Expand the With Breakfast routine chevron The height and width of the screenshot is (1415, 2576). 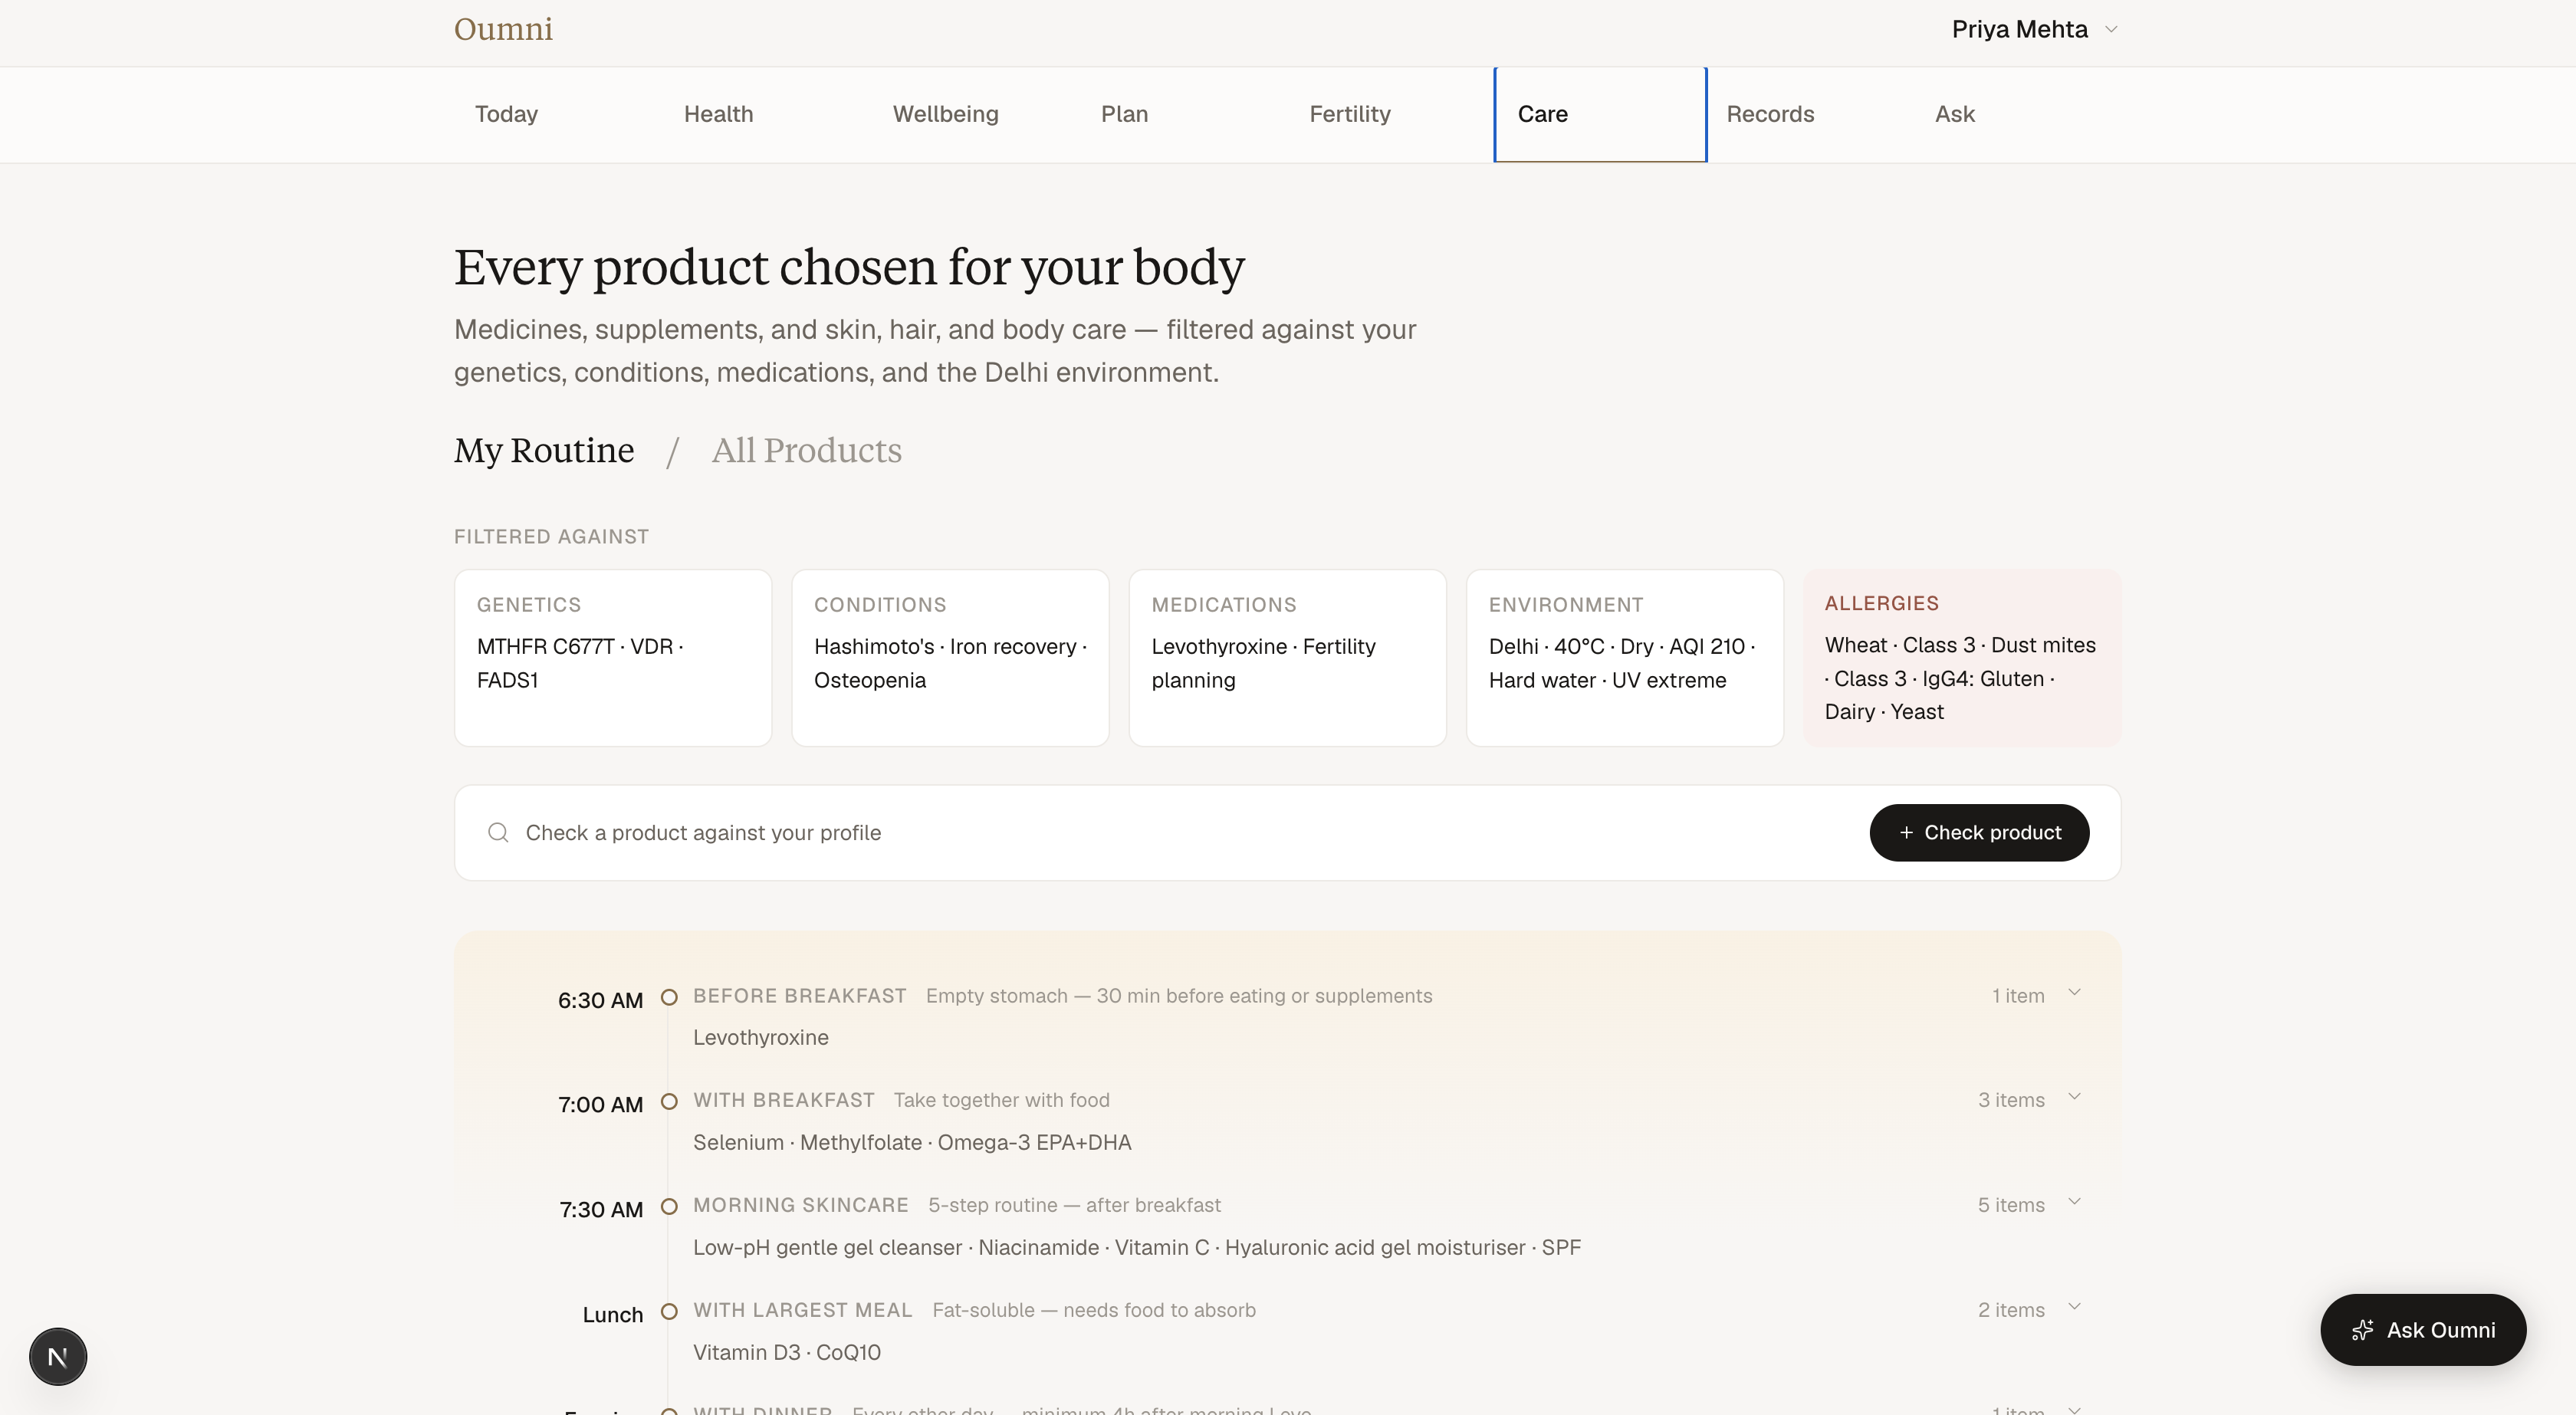(x=2074, y=1097)
